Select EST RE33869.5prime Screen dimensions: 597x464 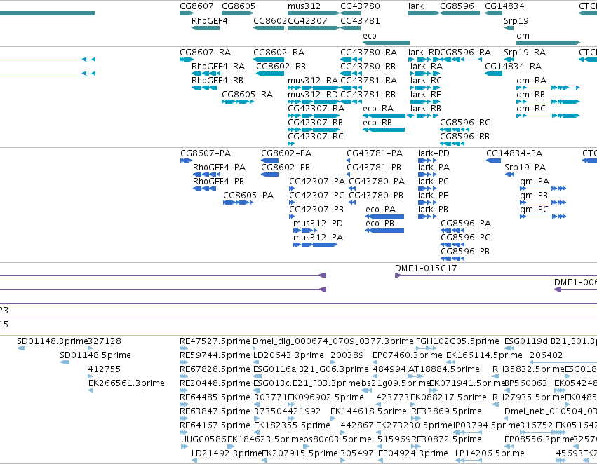(x=446, y=411)
